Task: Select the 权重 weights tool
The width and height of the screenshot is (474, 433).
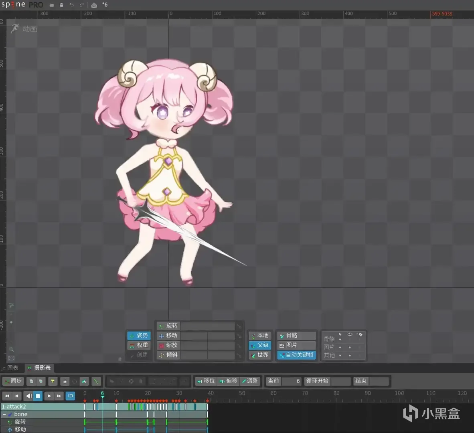Action: (139, 345)
